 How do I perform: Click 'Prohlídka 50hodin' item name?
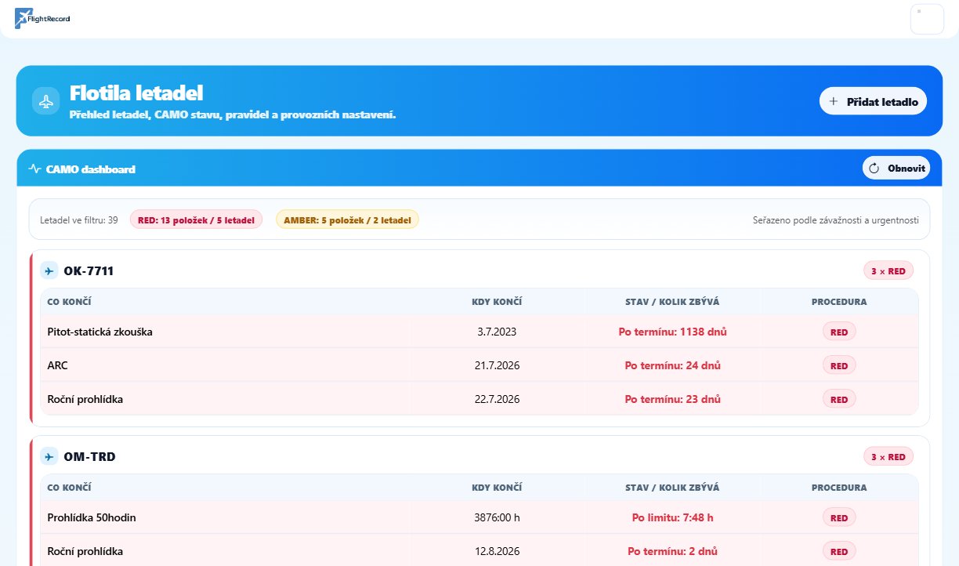(x=93, y=517)
